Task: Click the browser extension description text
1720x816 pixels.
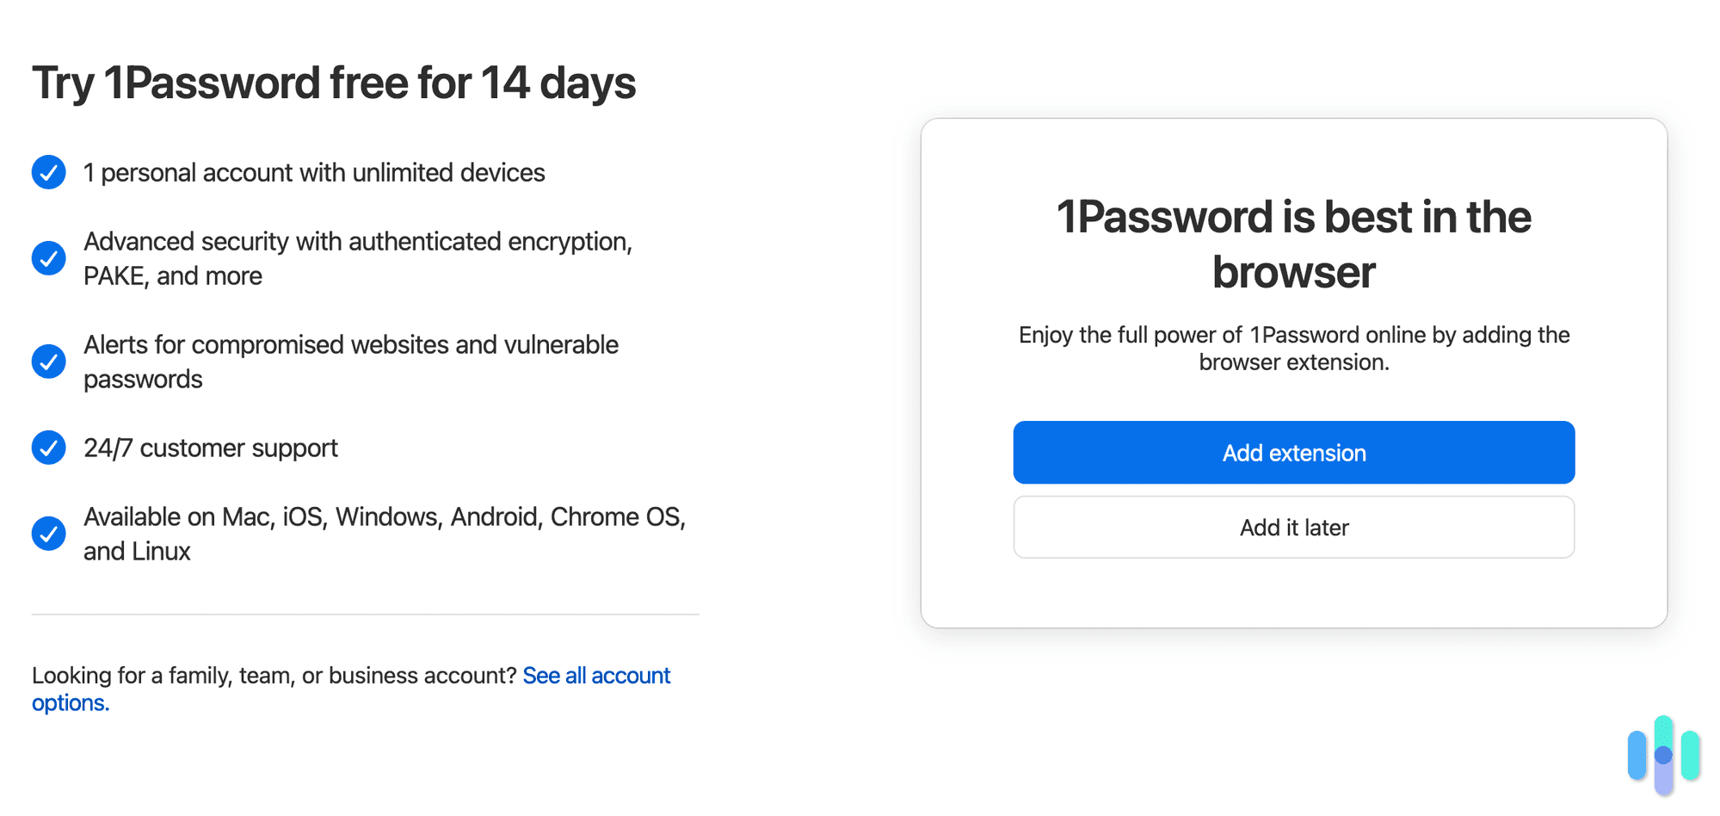Action: coord(1293,348)
